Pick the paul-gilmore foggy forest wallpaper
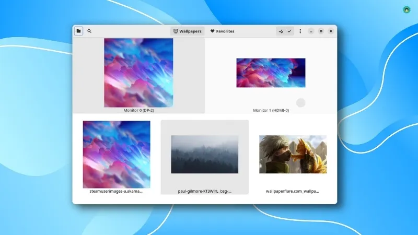The width and height of the screenshot is (418, 235). 205,155
